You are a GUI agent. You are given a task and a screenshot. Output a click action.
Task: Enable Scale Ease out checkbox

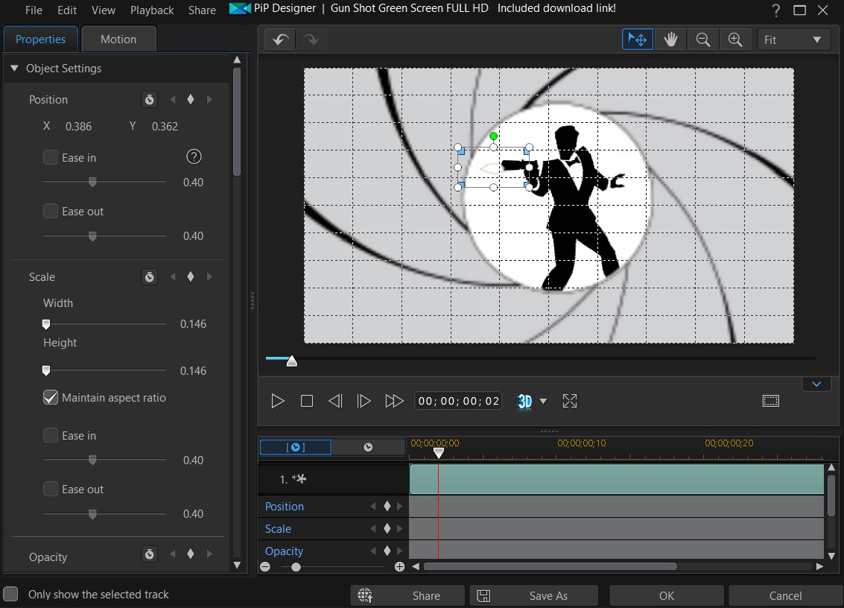[x=51, y=489]
